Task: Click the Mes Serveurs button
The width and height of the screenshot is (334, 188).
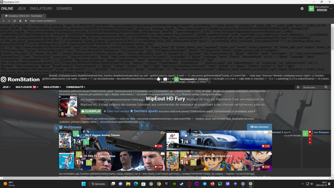Action: 260,127
